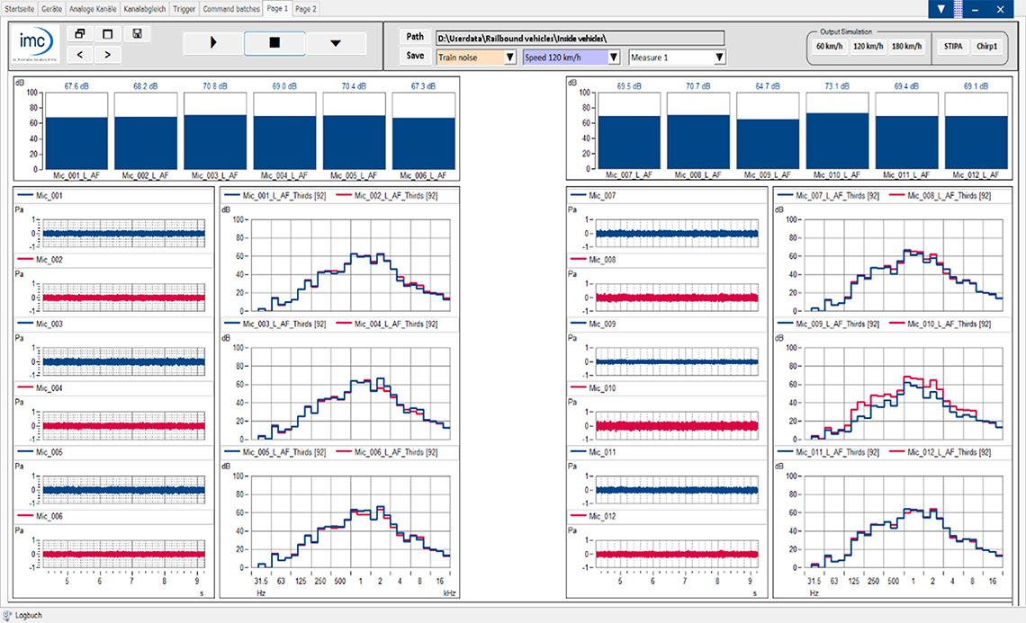Click the single square panel icon
The height and width of the screenshot is (623, 1026).
[108, 34]
